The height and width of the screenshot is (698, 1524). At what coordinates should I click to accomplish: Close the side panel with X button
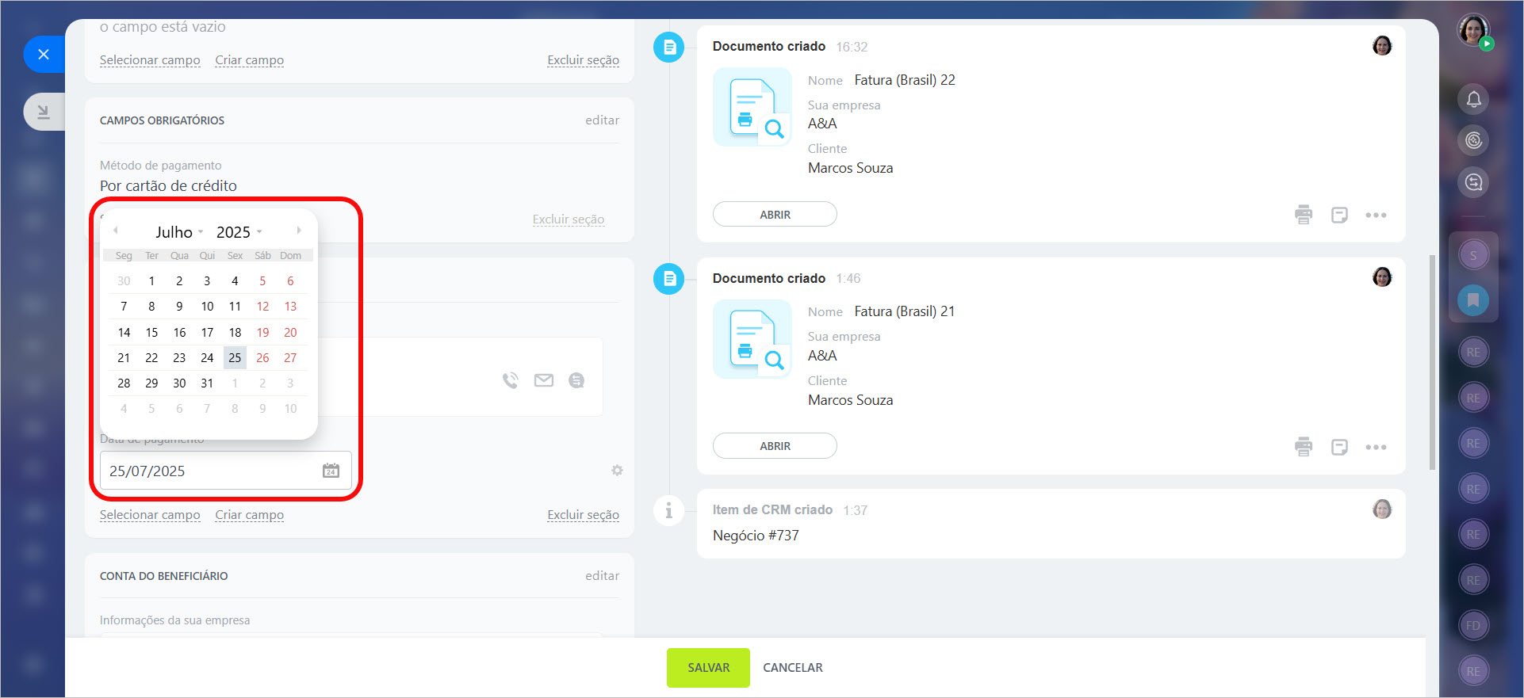(44, 54)
